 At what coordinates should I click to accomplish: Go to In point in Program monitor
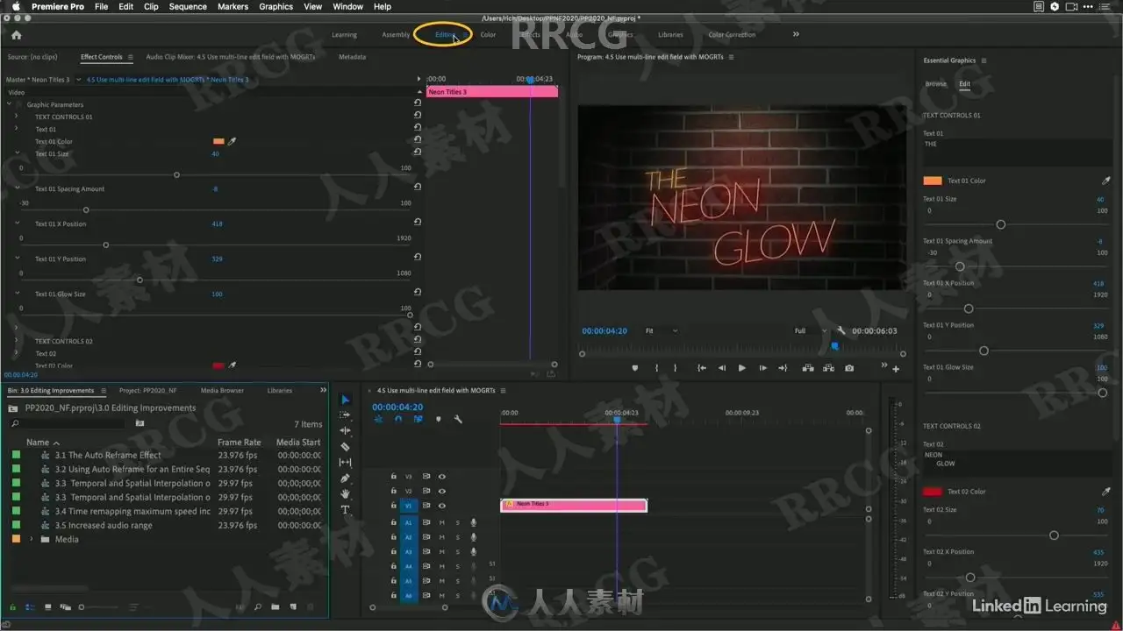(x=702, y=368)
